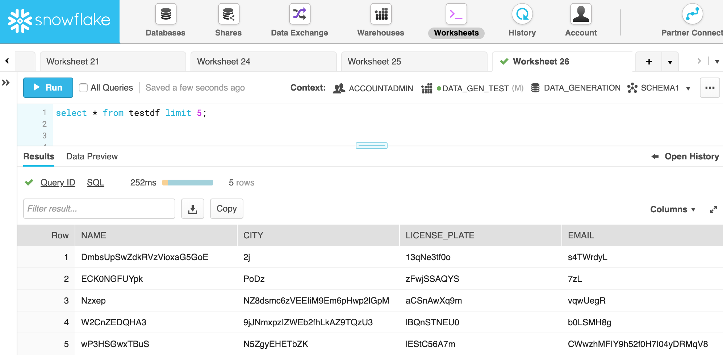Download the query results
This screenshot has height=355, width=723.
pos(193,209)
